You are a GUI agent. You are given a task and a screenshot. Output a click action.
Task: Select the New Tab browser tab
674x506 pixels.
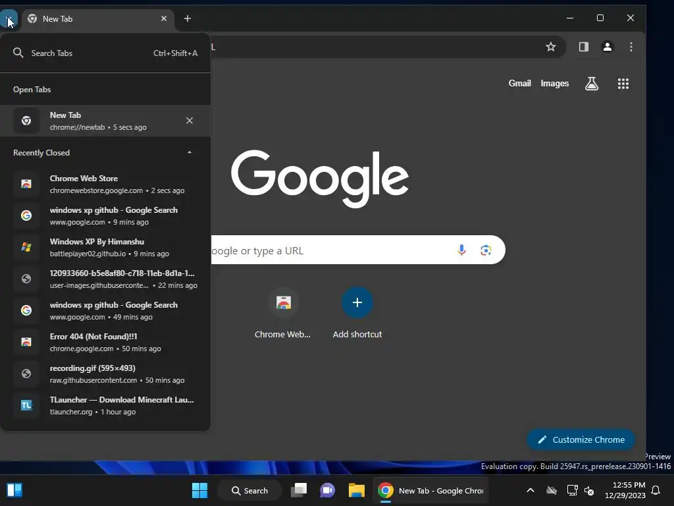[x=98, y=19]
